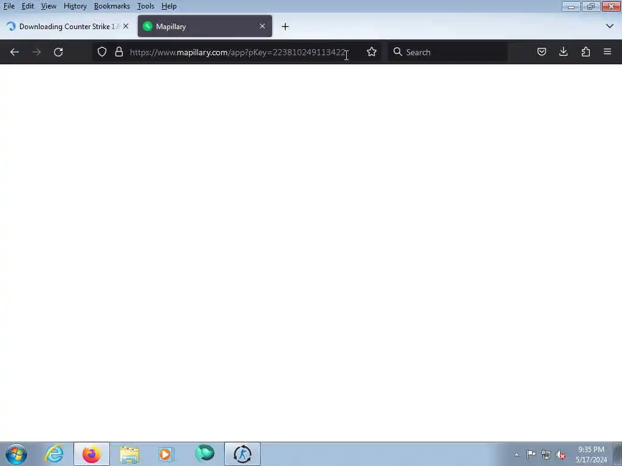Restore down the Firefox window
Image resolution: width=622 pixels, height=466 pixels.
[590, 6]
